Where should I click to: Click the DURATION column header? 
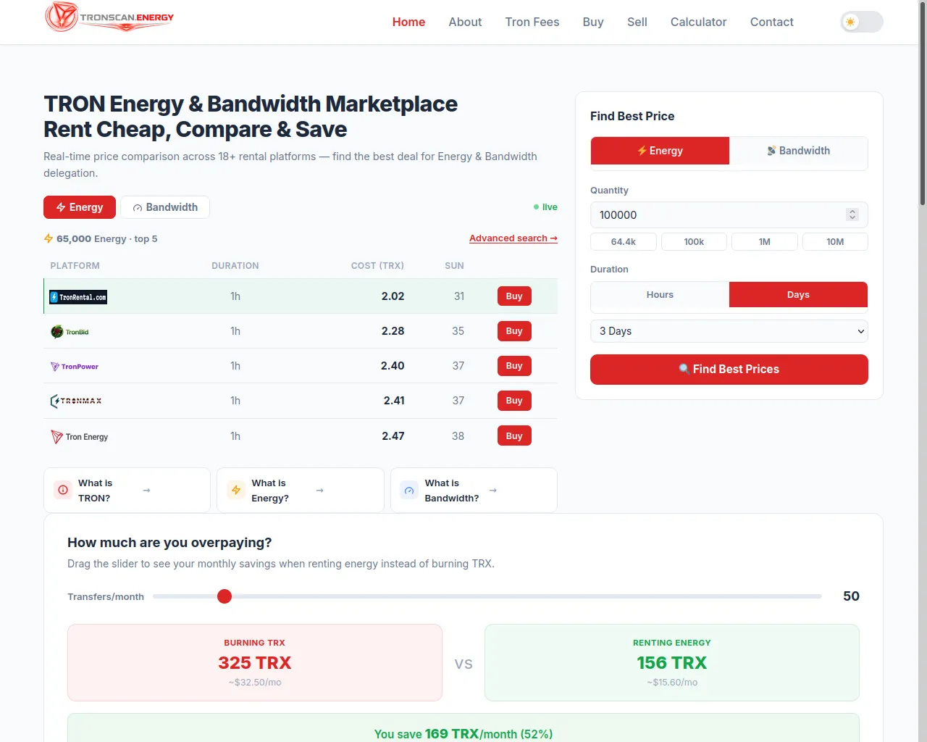pos(235,266)
